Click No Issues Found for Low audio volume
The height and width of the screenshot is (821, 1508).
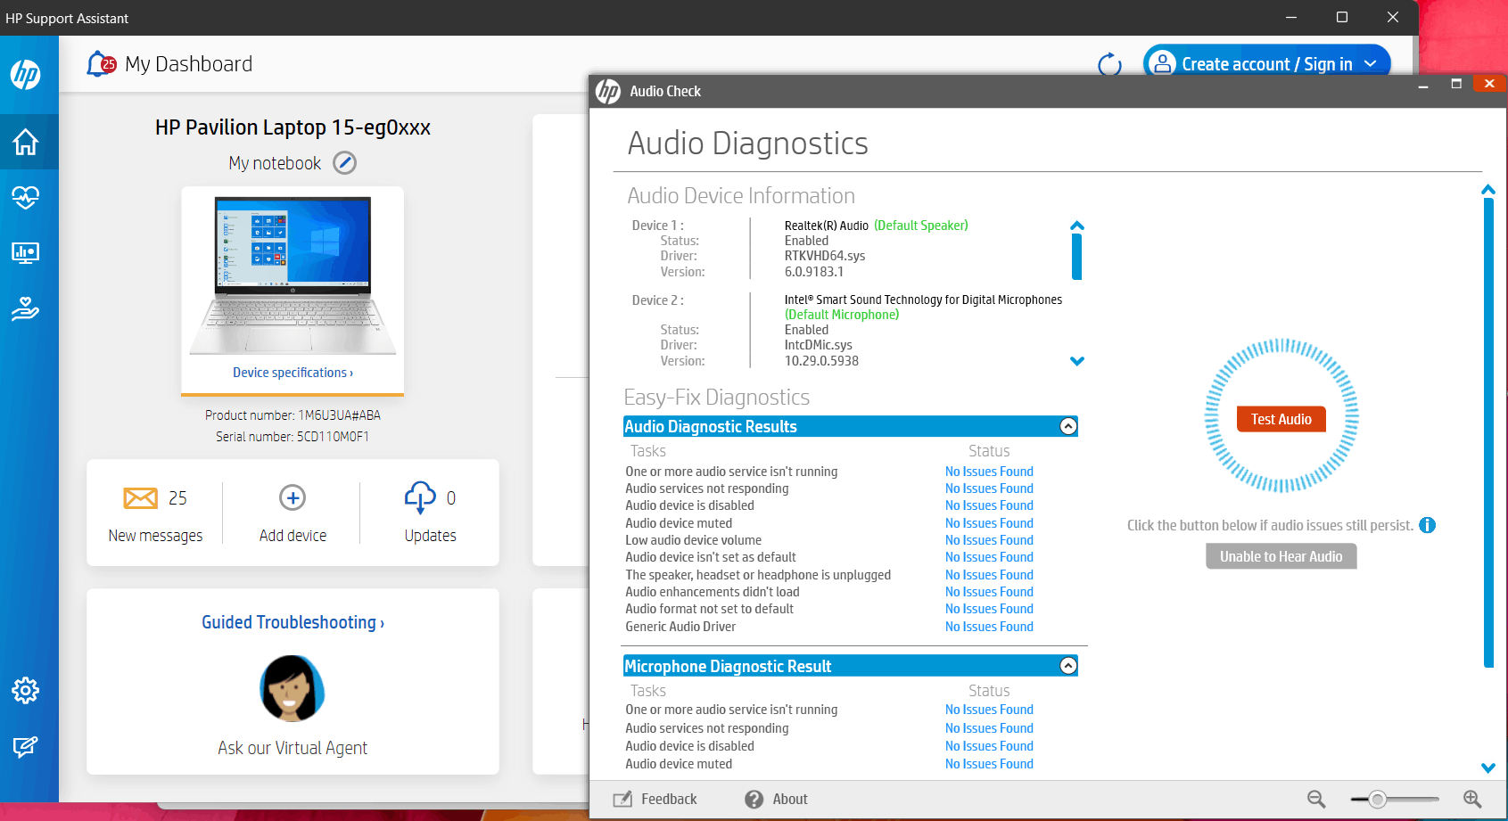(x=989, y=540)
